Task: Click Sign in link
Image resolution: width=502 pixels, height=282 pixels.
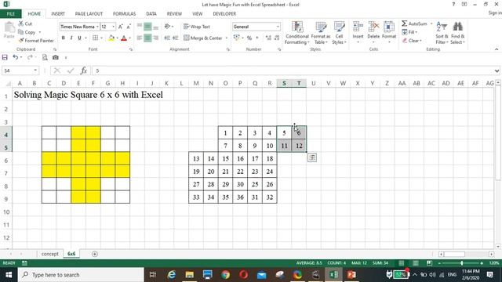Action: tap(495, 13)
